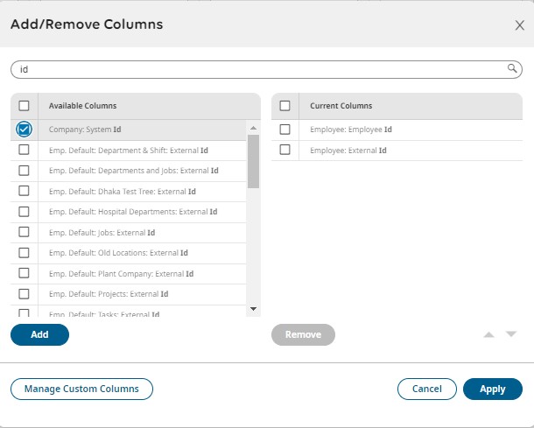The image size is (534, 428).
Task: Apply the column changes
Action: pos(493,389)
